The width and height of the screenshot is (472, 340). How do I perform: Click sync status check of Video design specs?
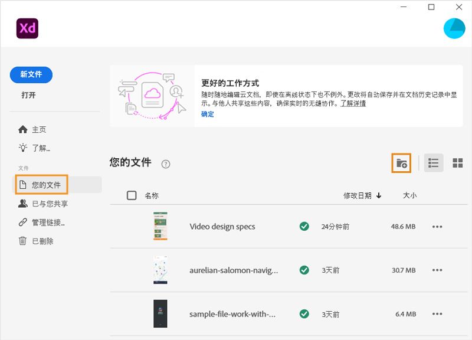[x=304, y=226]
